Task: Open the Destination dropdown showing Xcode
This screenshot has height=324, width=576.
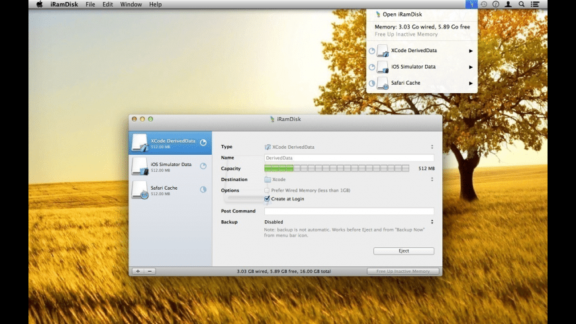Action: (x=348, y=179)
